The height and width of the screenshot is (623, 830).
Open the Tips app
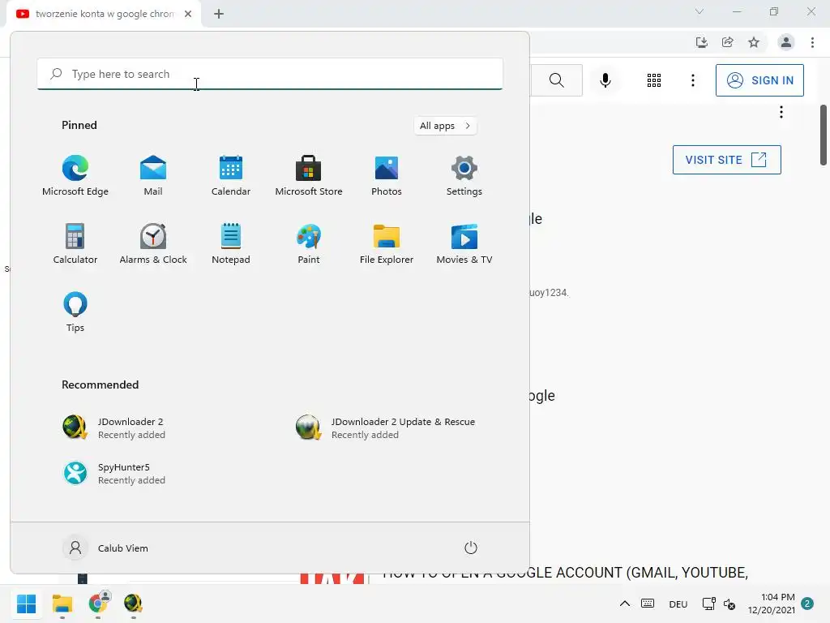point(75,312)
